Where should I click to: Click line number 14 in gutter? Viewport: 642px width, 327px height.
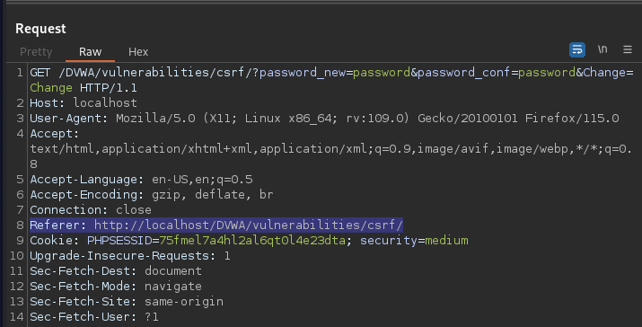pos(17,317)
